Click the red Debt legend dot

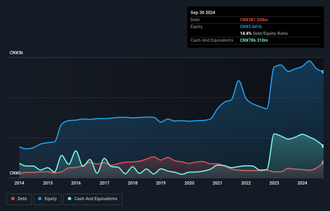click(x=13, y=199)
